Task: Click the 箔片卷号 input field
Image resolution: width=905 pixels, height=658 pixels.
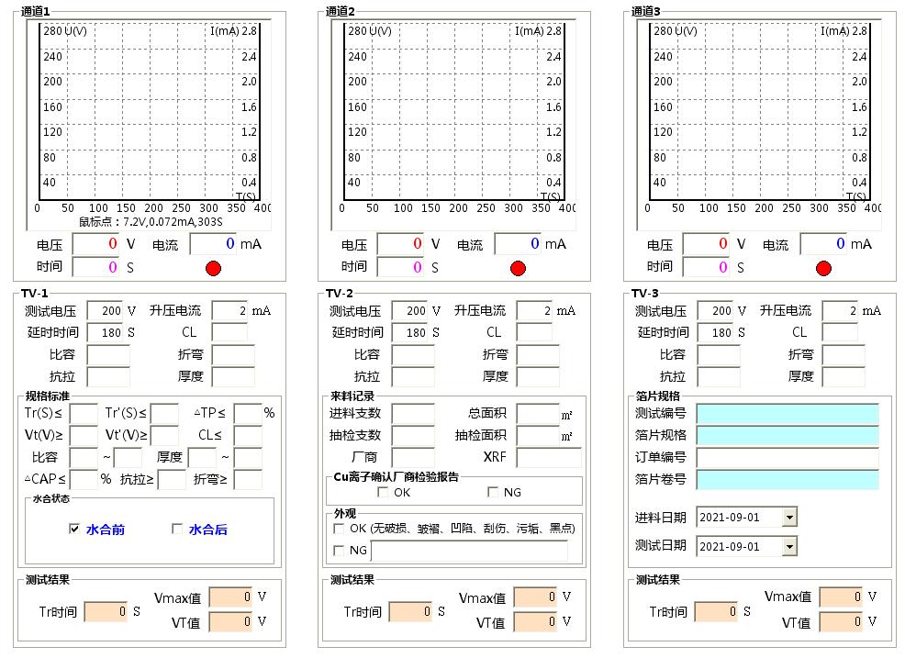Action: coord(788,479)
